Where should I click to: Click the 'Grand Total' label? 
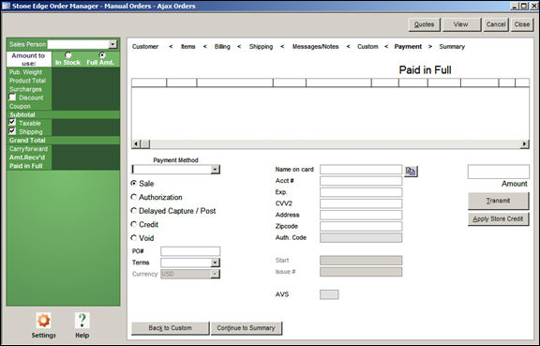27,141
